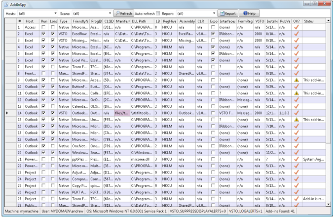
Task: Click the warning icon in row 9 Outlook
Action: pos(296,80)
